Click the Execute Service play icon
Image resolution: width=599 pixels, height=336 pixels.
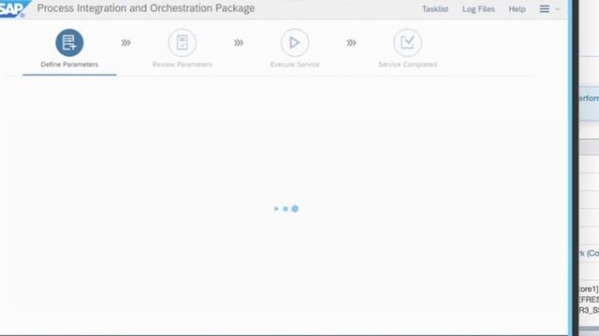[x=295, y=42]
